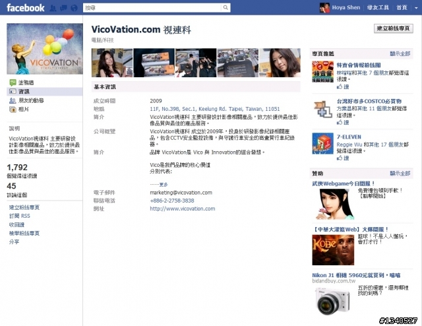Viewport: 422px width, 326px height.
Task: Click the info card icon
Action: pos(13,91)
